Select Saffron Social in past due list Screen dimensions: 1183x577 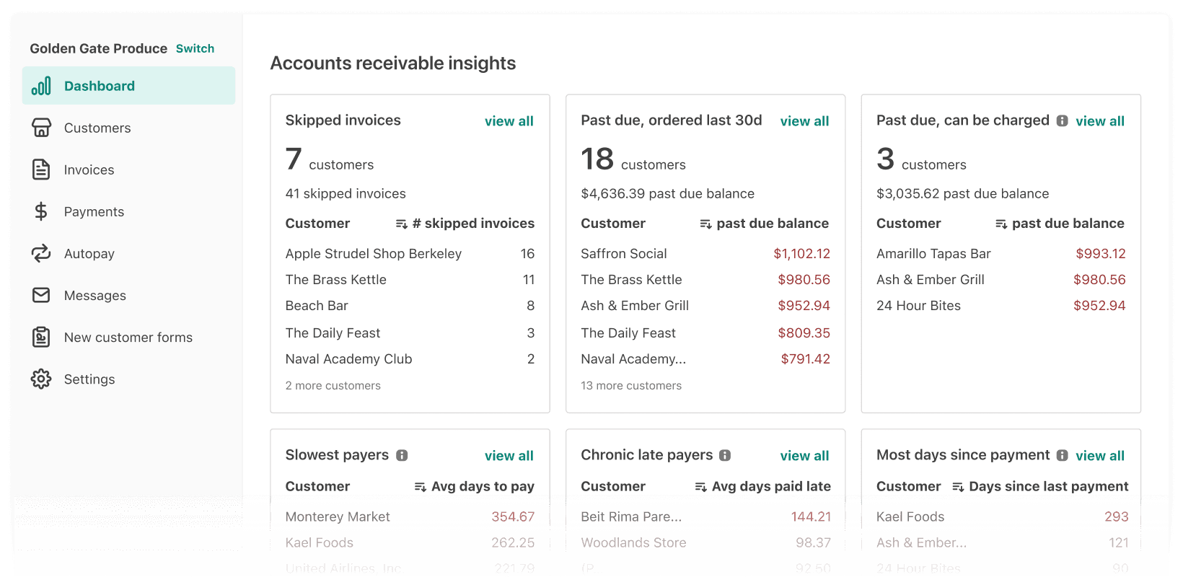pyautogui.click(x=623, y=254)
